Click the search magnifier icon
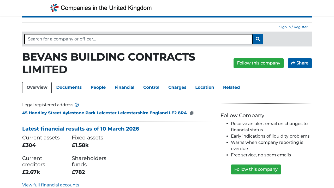 (x=258, y=39)
